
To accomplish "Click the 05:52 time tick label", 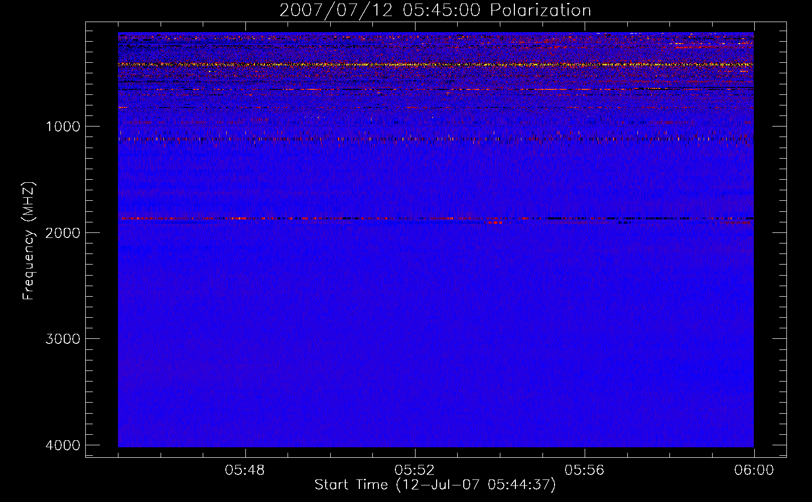I will (x=415, y=470).
